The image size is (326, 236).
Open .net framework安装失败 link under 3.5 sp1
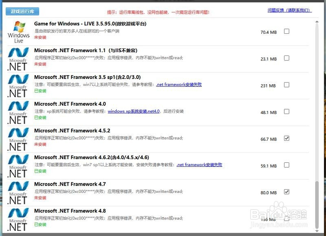[179, 85]
